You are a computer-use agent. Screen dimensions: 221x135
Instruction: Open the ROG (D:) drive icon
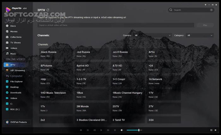pos(7,109)
